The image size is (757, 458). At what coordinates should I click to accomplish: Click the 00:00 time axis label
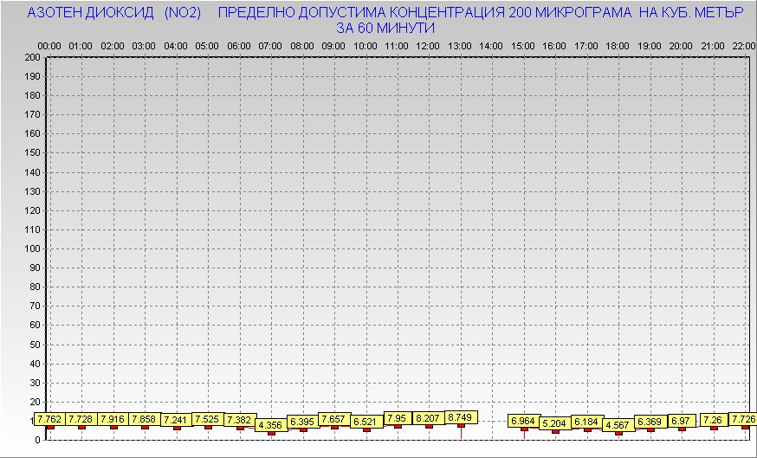point(49,47)
